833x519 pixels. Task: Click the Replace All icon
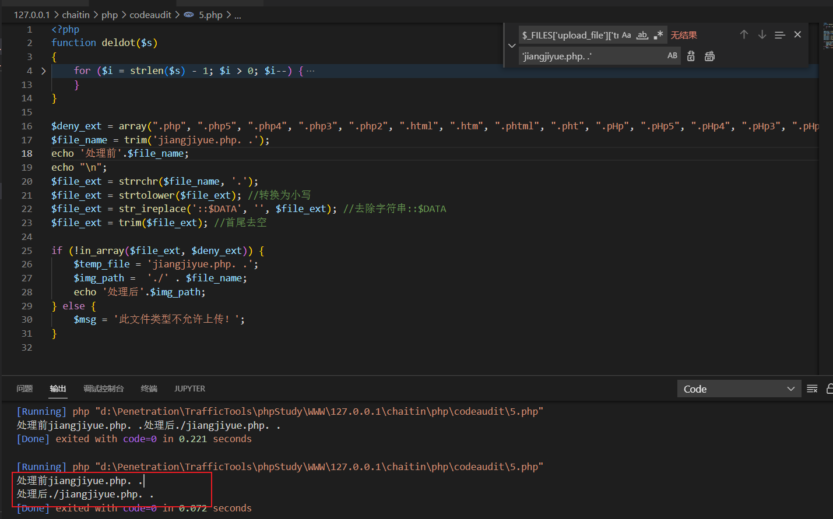pos(709,56)
